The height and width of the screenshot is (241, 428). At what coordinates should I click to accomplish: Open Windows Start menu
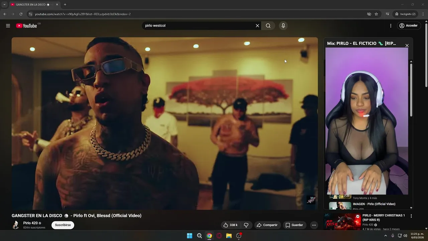click(x=190, y=236)
